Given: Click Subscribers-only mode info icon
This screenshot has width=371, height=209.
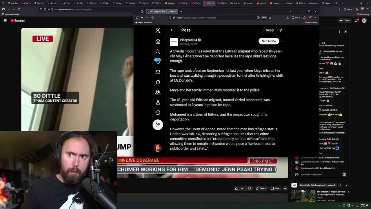Looking at the screenshot, I should coord(297,174).
